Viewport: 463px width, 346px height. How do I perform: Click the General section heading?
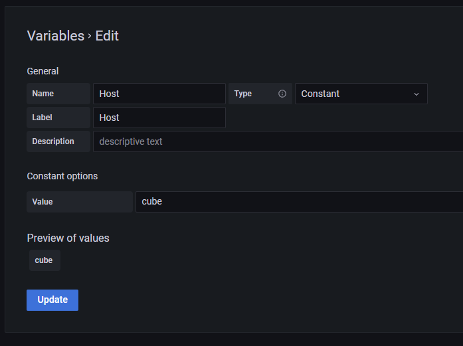43,71
